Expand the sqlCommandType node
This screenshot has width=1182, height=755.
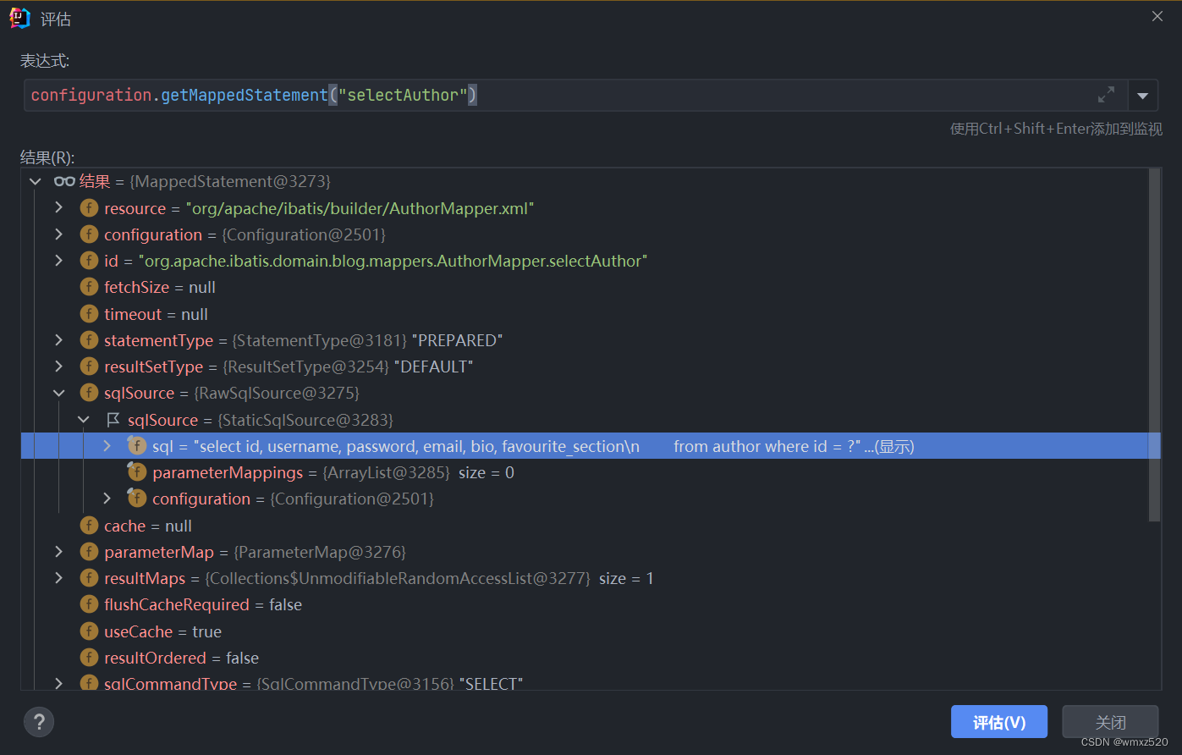coord(58,683)
